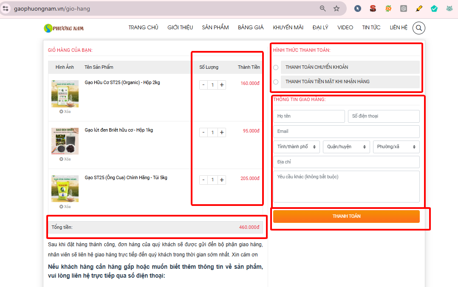Viewport: 458px width, 287px height.
Task: Increase quantity of Gạo Hữu Cơ ST25
Action: tap(222, 85)
